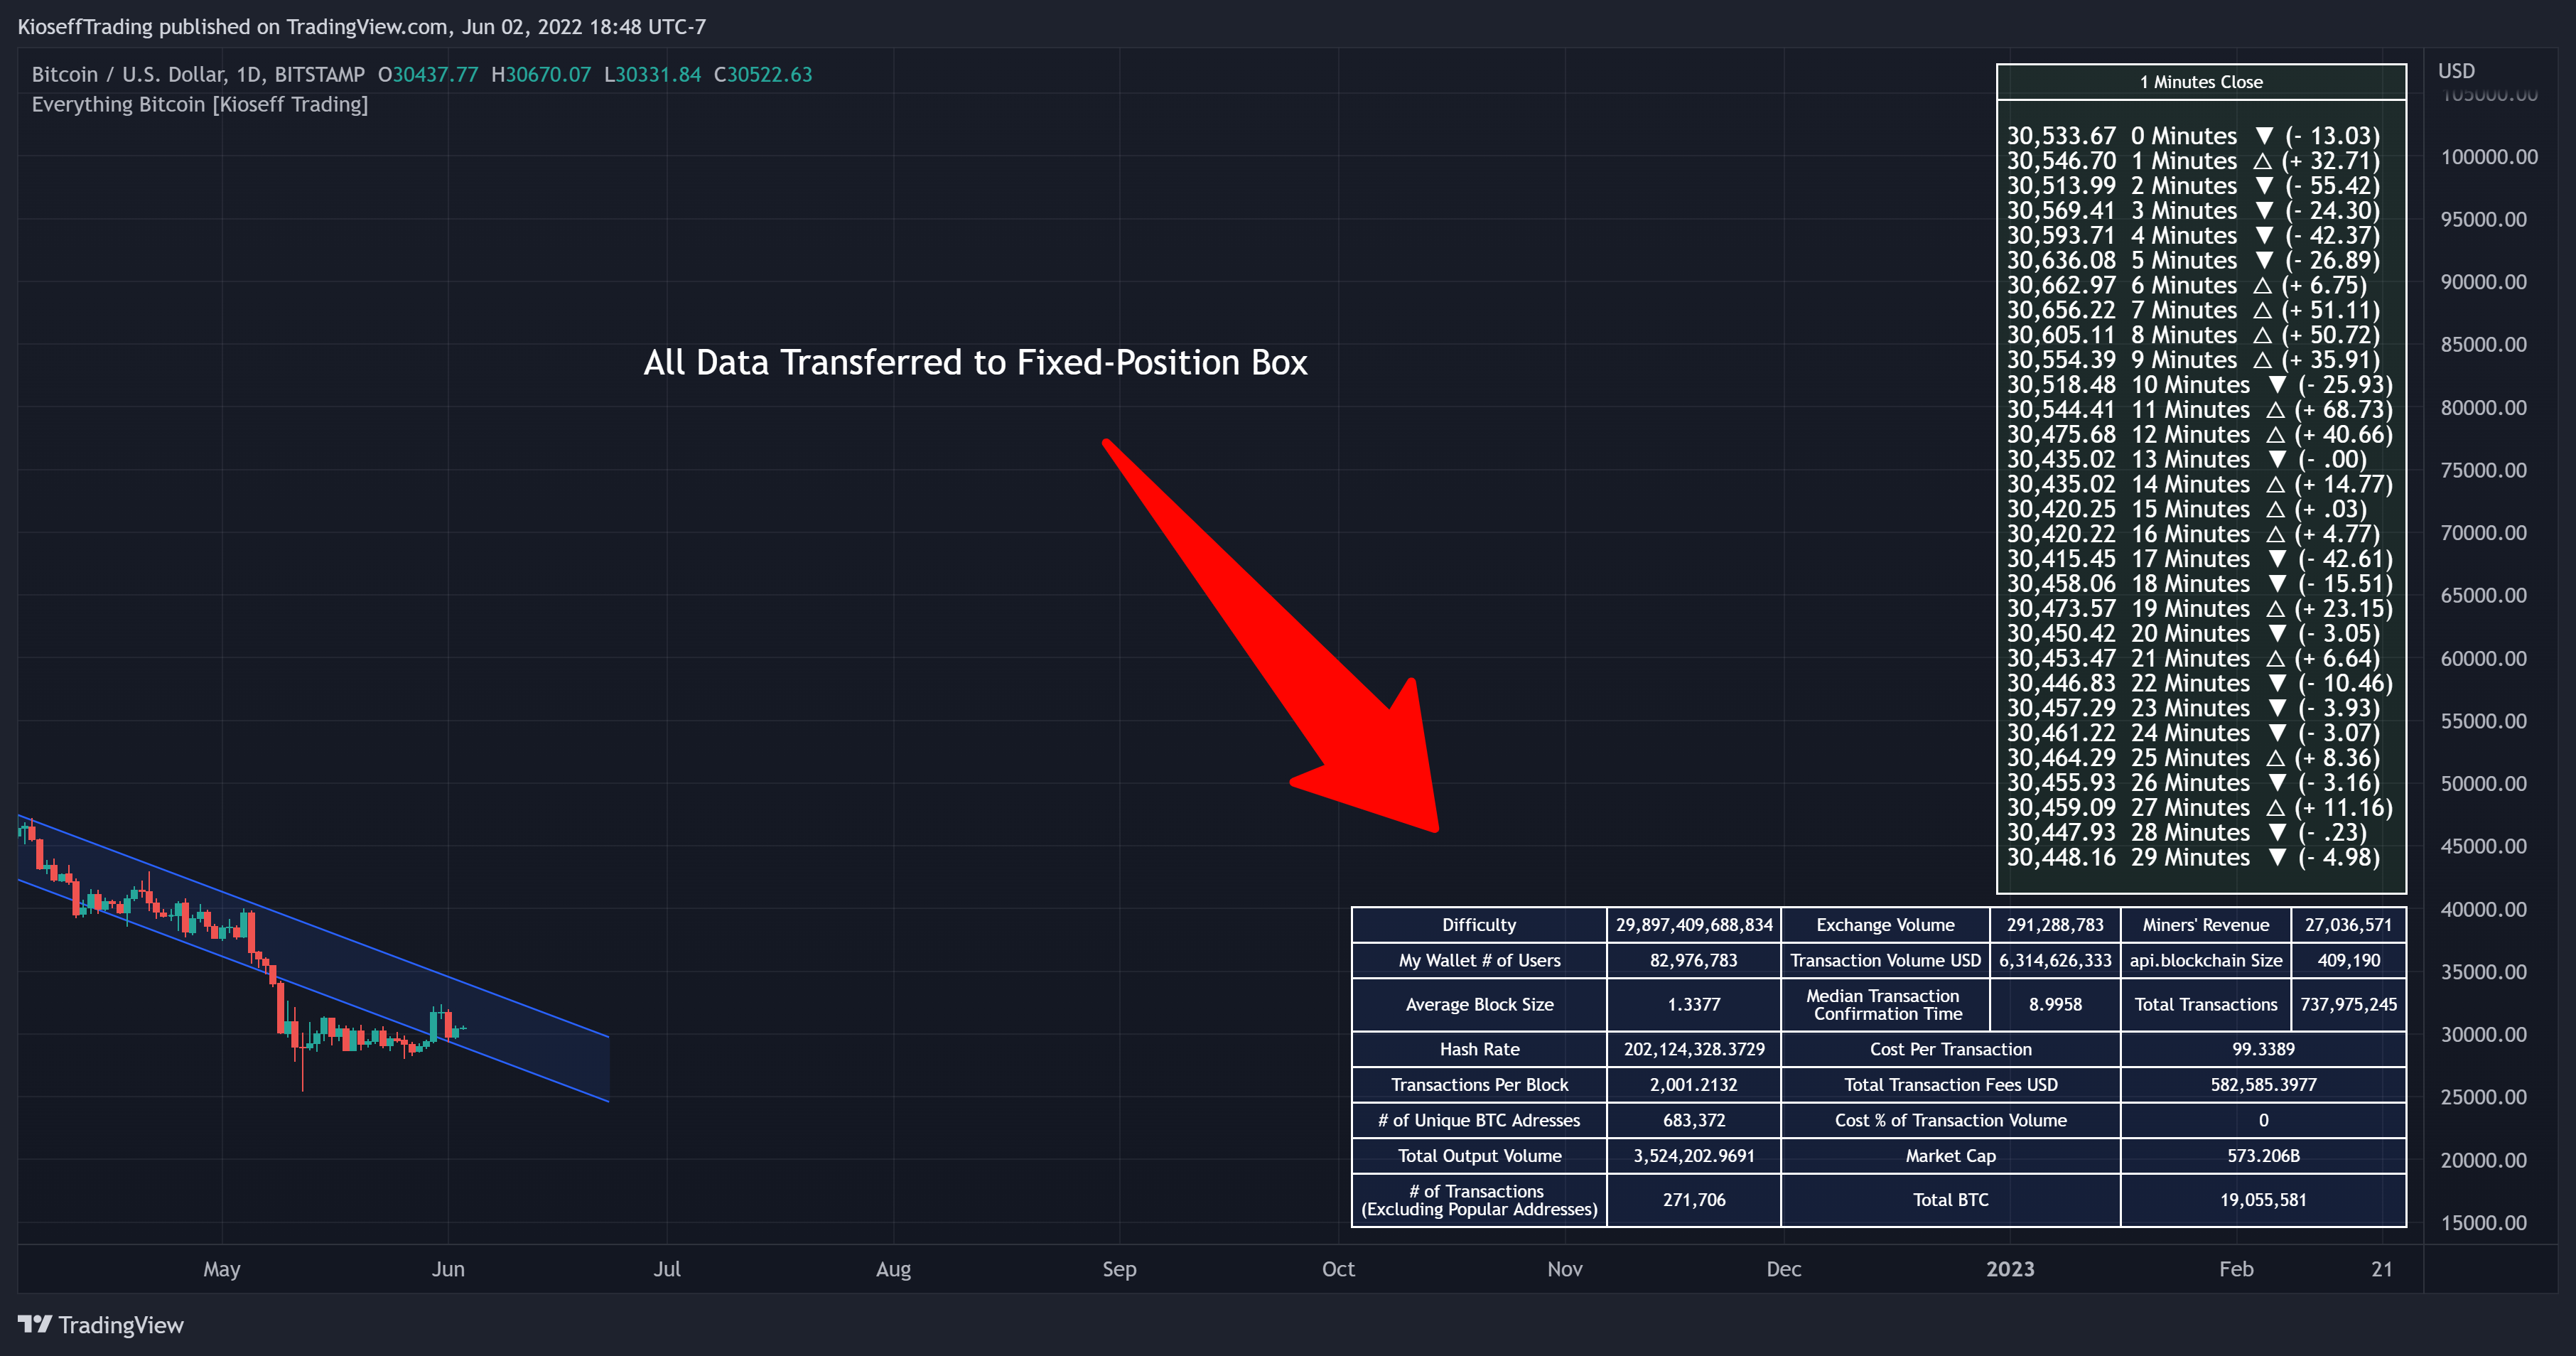The height and width of the screenshot is (1356, 2576).
Task: Click the value '409,190'
Action: pos(2348,961)
